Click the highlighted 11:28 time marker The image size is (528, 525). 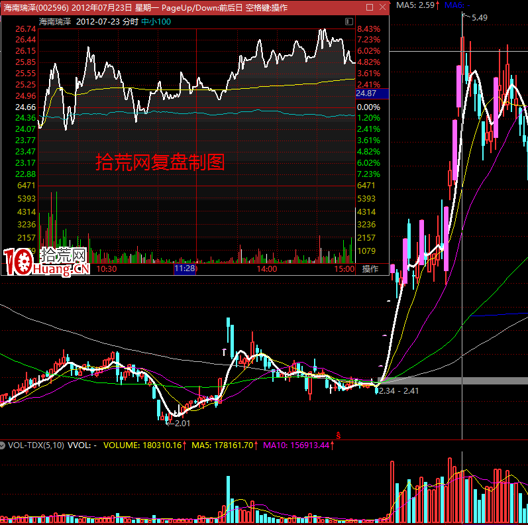coord(185,268)
